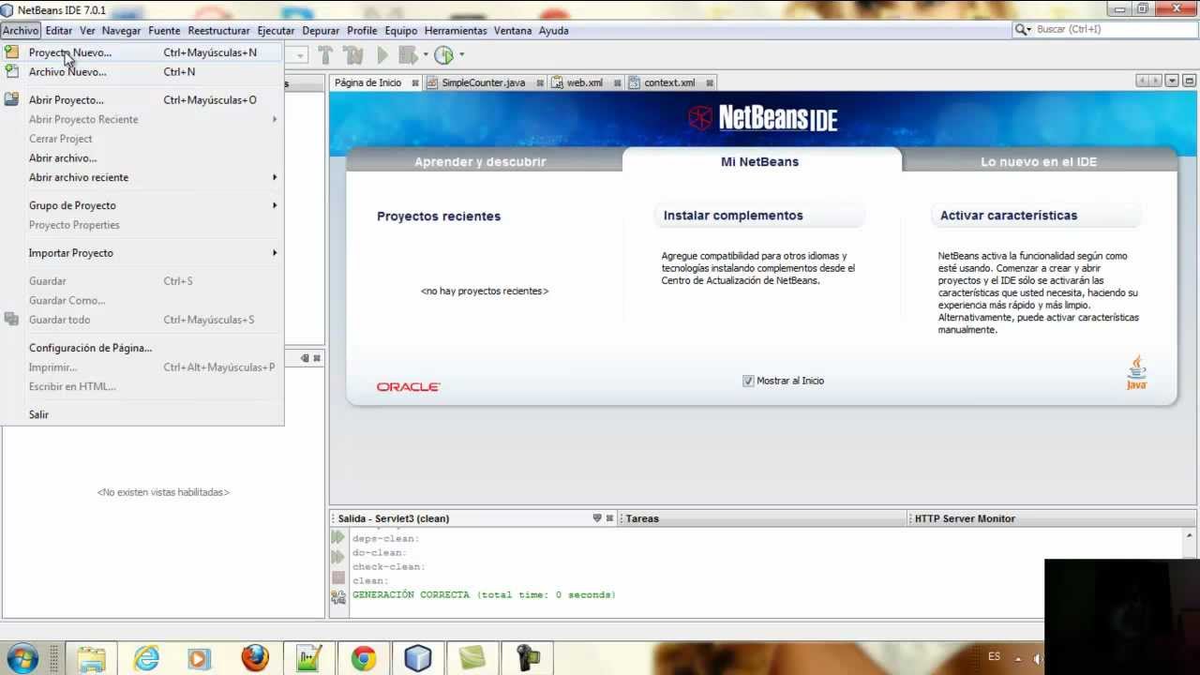Close the Página de Inicio tab
The height and width of the screenshot is (675, 1200).
pos(413,82)
